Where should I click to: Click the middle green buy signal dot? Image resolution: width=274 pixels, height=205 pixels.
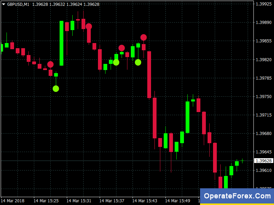[116, 62]
